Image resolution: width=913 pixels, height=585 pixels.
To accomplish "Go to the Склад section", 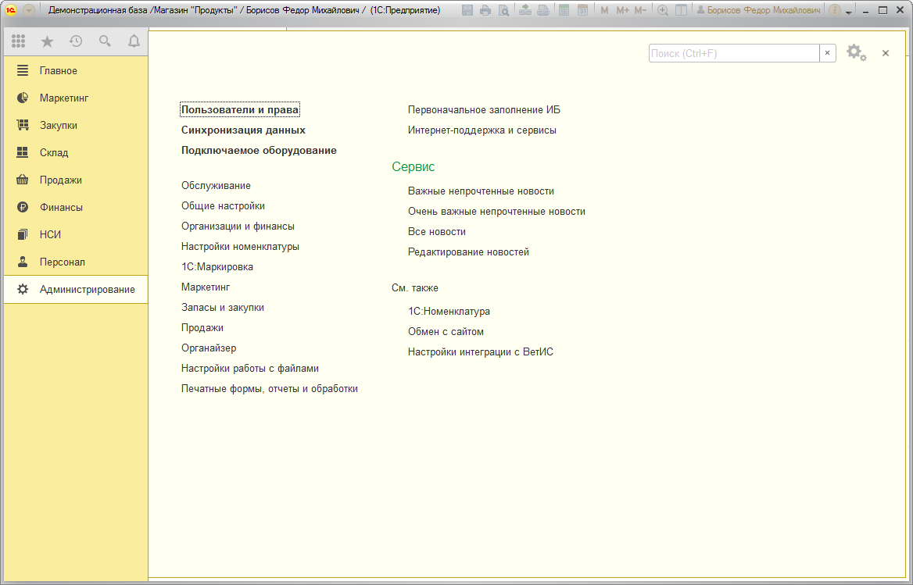I will click(76, 152).
